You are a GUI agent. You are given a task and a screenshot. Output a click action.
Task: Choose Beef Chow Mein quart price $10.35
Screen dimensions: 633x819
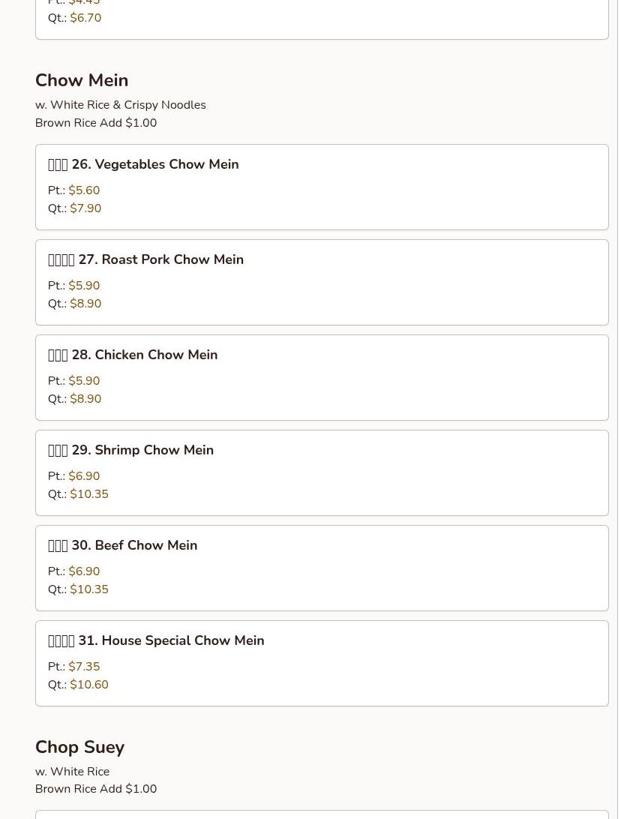89,589
